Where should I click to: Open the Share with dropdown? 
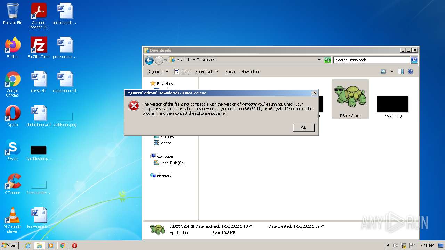coord(207,72)
